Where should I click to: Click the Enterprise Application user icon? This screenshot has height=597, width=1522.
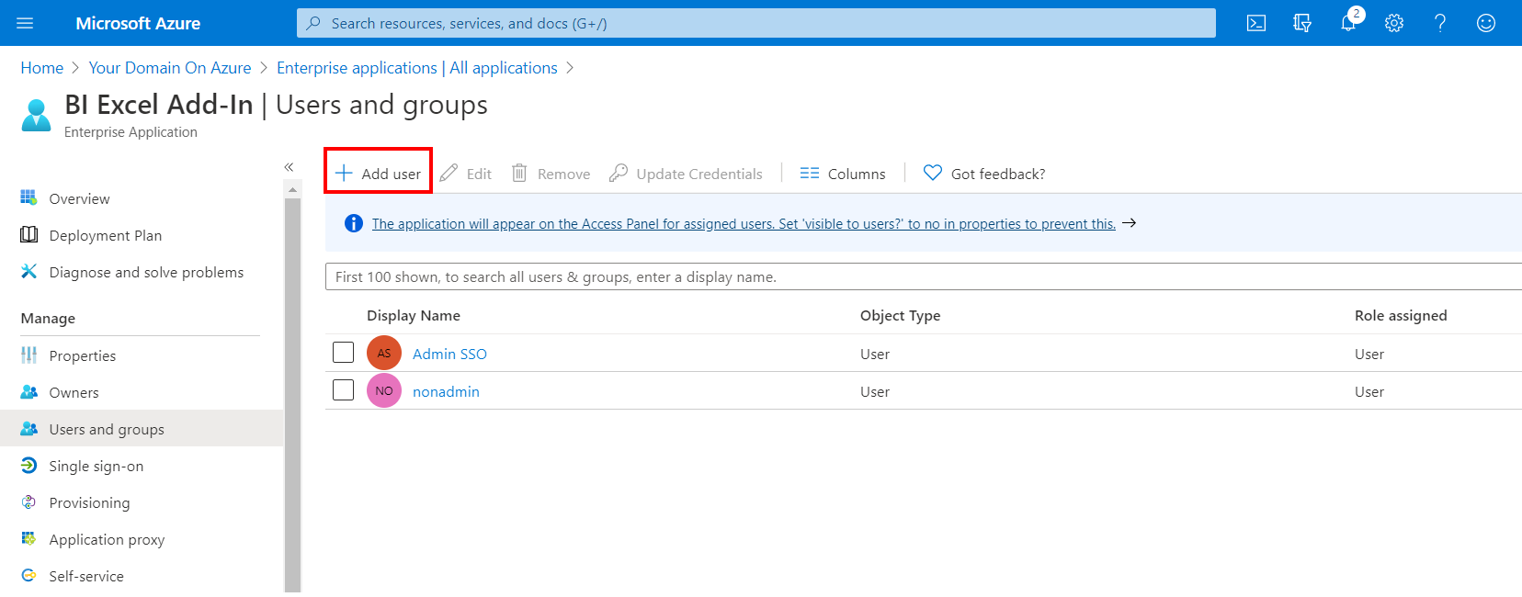click(x=37, y=116)
